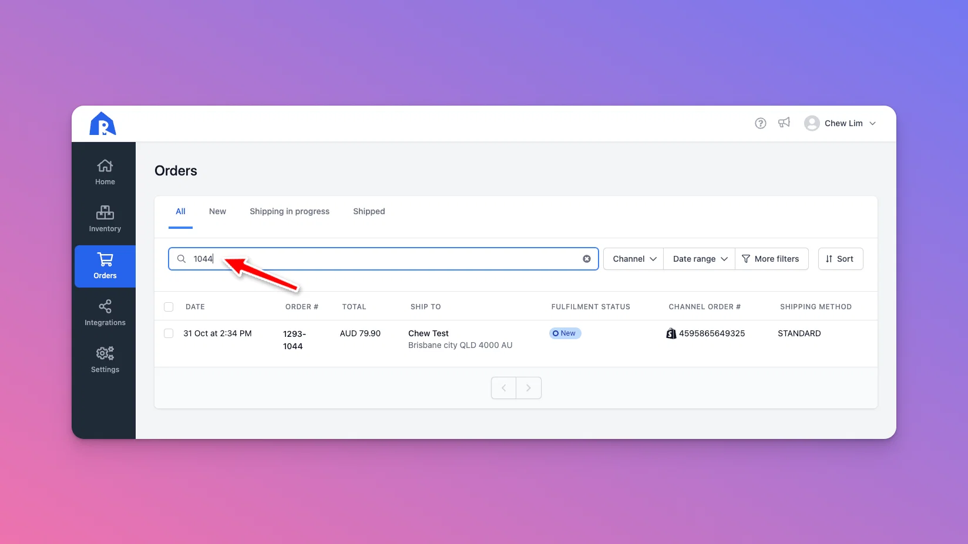Open Settings gear in sidebar

[105, 360]
